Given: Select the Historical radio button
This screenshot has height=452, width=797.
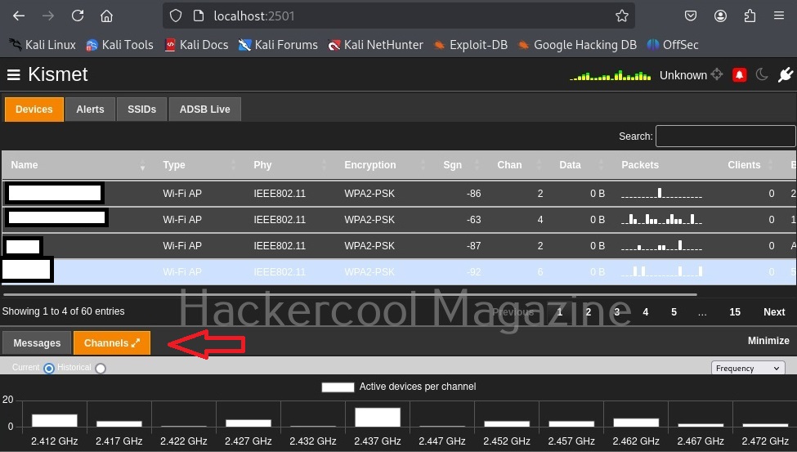Looking at the screenshot, I should (101, 368).
